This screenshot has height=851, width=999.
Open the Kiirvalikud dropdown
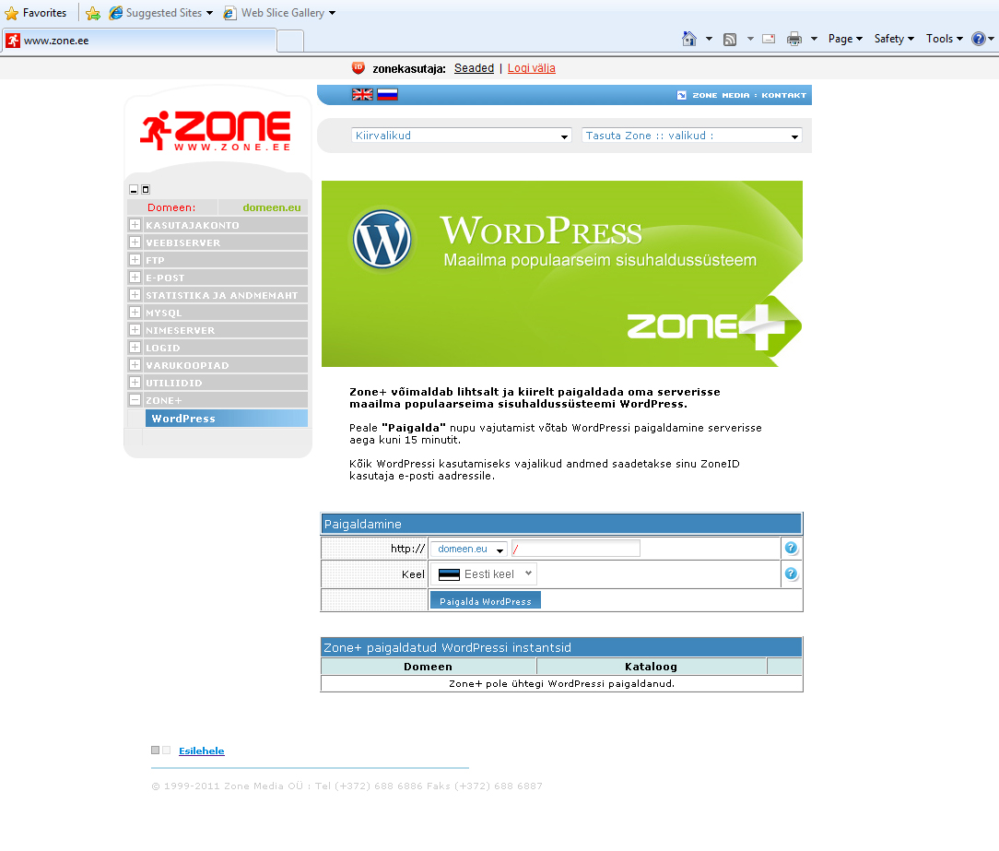coord(462,136)
